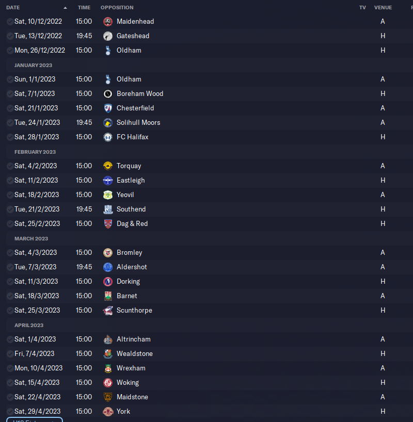Viewport: 413px width, 422px height.
Task: Click the Dag & Red badge icon
Action: tap(108, 224)
